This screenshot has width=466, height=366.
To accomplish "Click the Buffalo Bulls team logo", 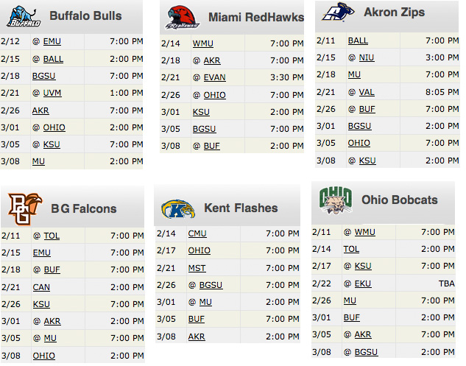I will click(24, 17).
